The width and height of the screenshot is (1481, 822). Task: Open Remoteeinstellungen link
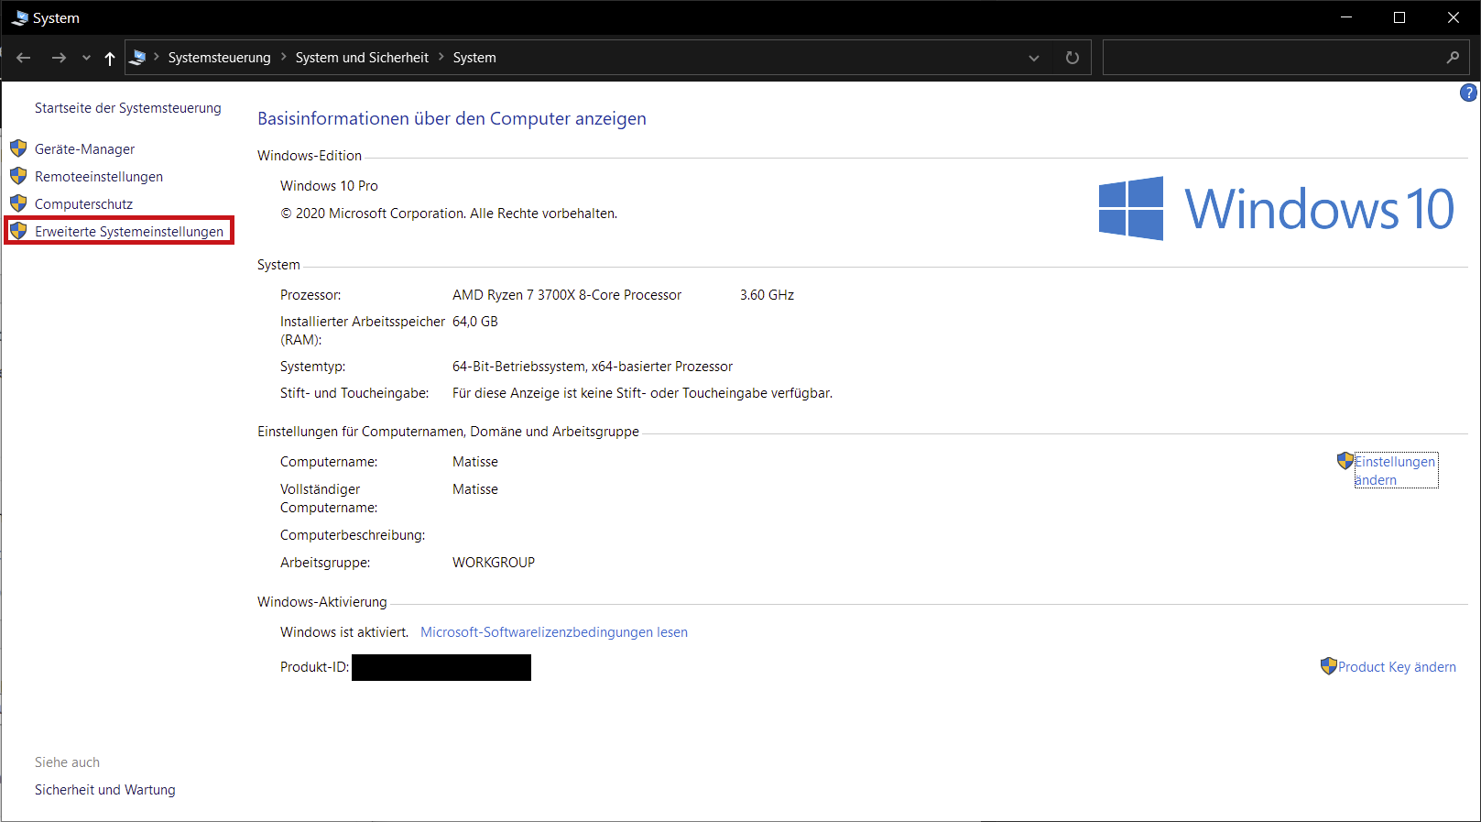tap(99, 177)
